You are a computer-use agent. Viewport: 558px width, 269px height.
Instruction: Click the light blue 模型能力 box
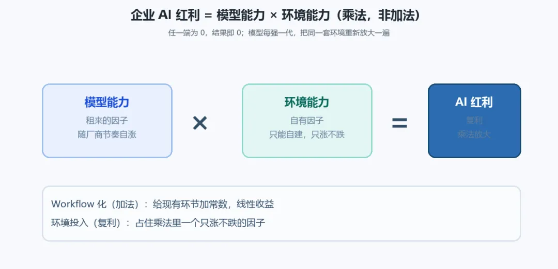[x=107, y=121]
